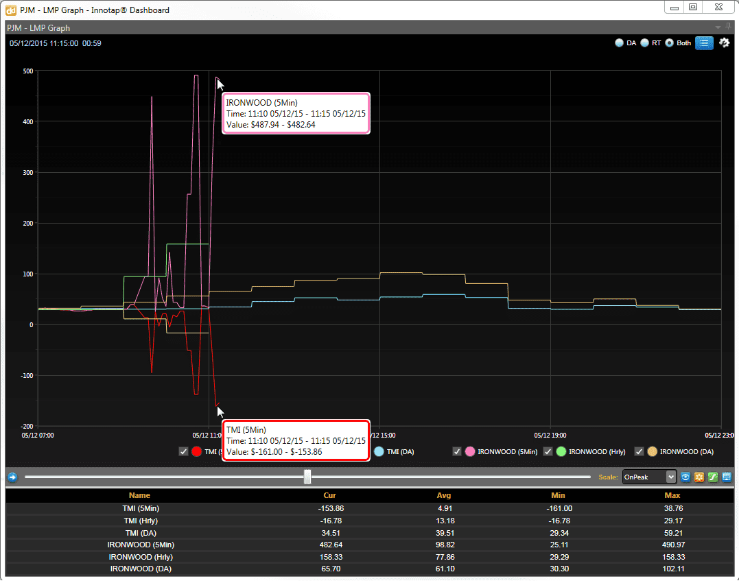
Task: Sort table by Min column header
Action: [x=558, y=495]
